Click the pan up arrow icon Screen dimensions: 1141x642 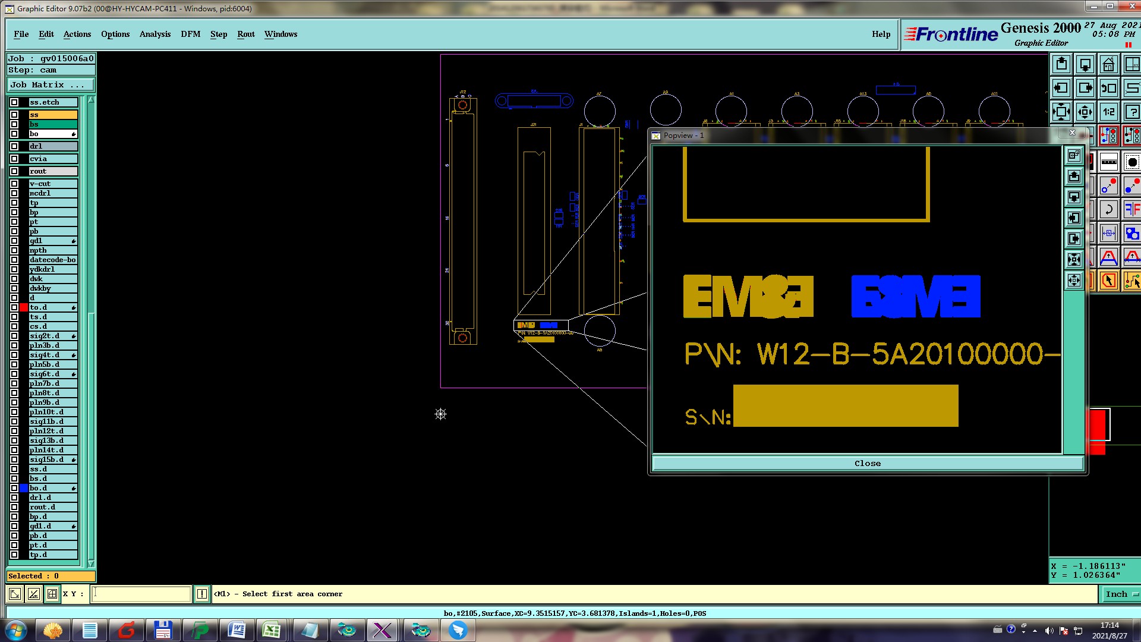tap(1061, 64)
